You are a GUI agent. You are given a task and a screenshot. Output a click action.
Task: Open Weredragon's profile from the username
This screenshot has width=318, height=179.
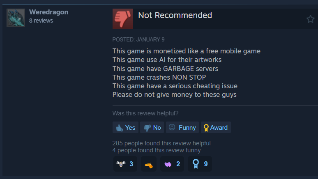coord(48,12)
